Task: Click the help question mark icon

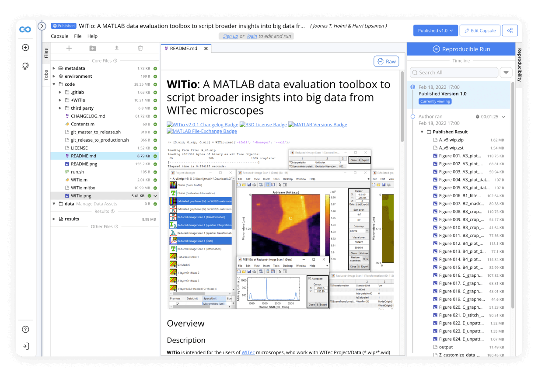Action: tap(25, 329)
